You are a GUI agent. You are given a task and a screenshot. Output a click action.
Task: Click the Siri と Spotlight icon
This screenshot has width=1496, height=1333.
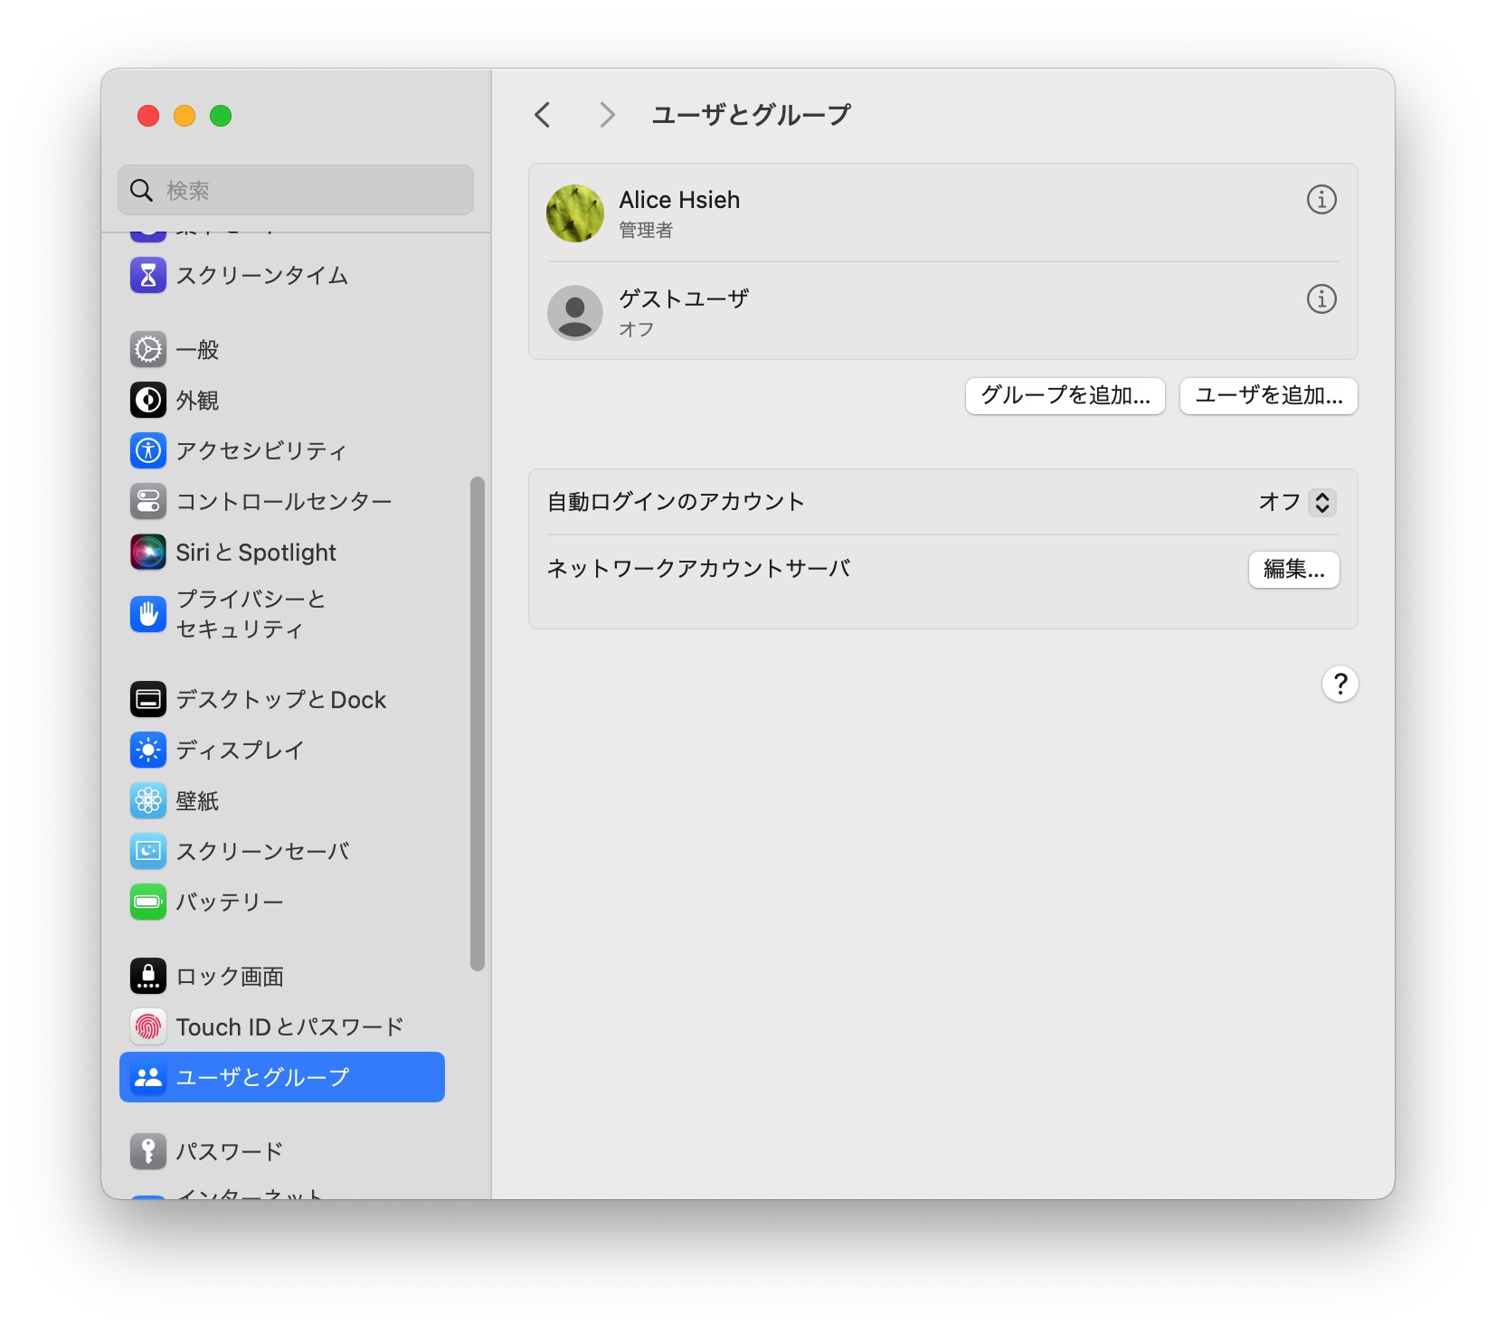coord(148,552)
